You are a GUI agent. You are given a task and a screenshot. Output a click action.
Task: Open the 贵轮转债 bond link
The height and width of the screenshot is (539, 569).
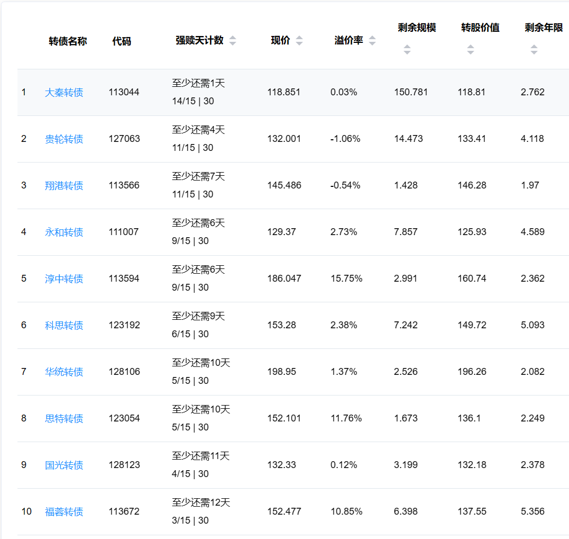64,139
